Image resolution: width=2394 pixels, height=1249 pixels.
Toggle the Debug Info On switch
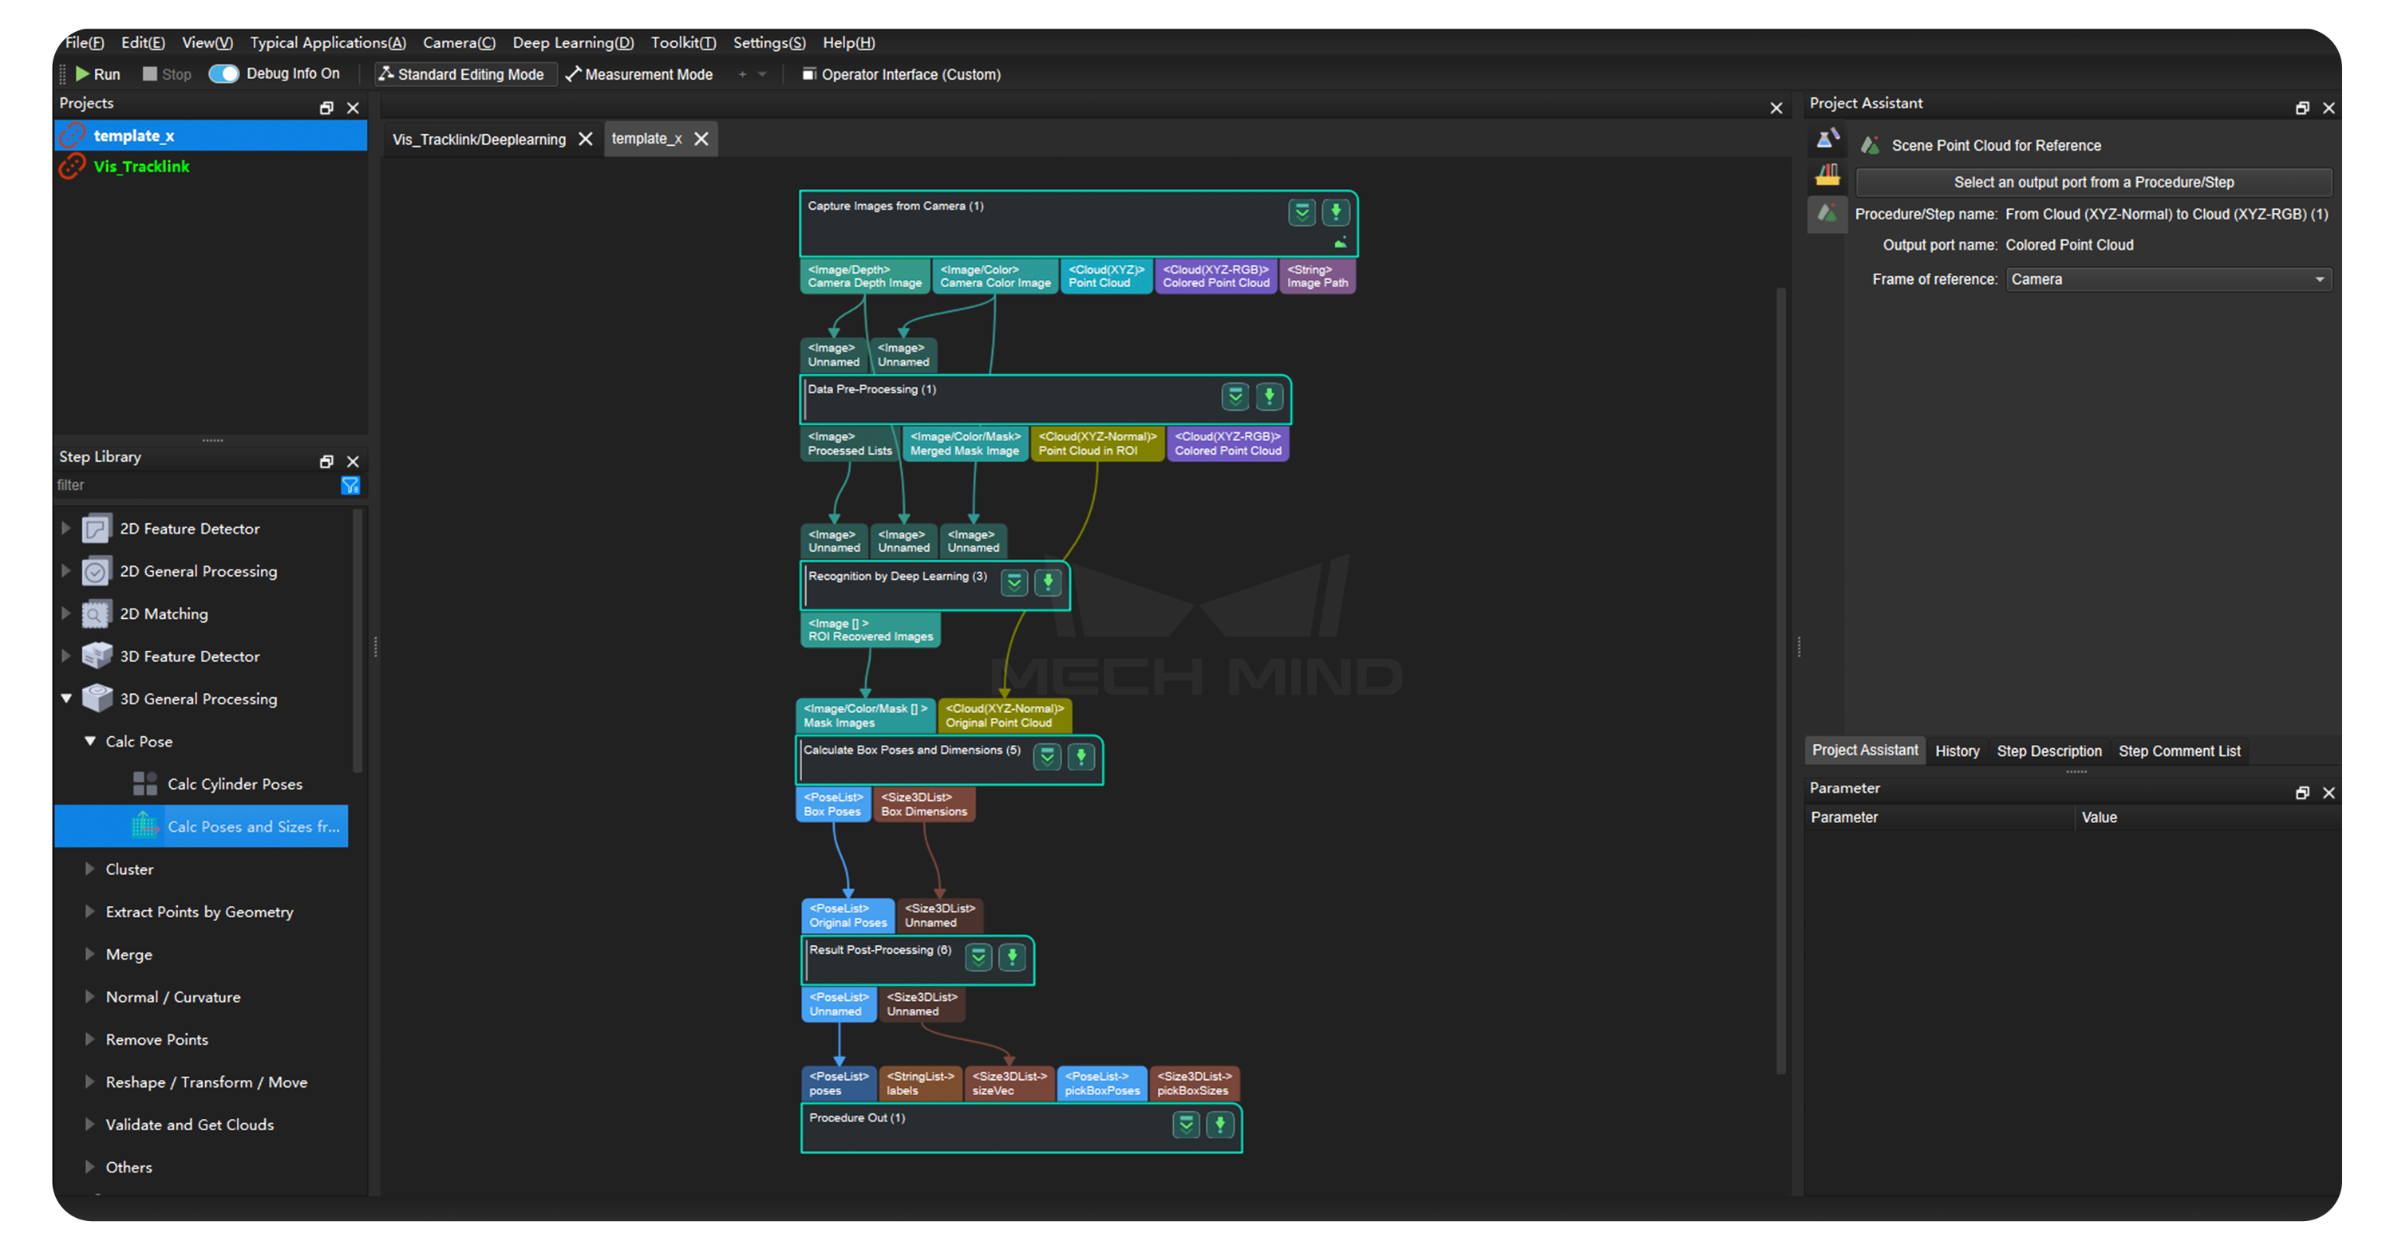tap(224, 73)
